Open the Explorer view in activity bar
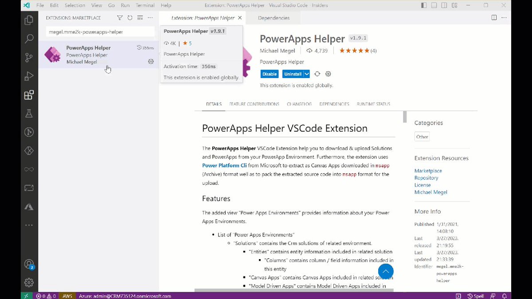The height and width of the screenshot is (299, 532). pos(29,20)
